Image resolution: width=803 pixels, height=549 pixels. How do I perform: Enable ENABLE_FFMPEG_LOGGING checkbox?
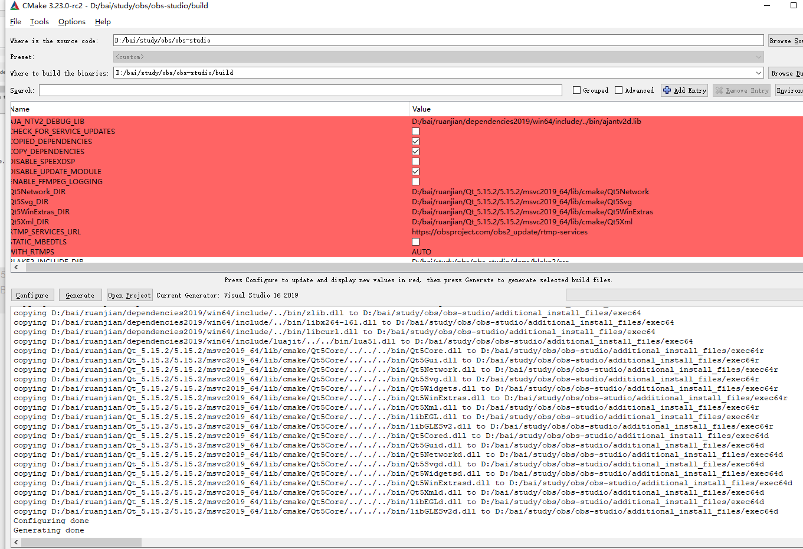(x=416, y=182)
